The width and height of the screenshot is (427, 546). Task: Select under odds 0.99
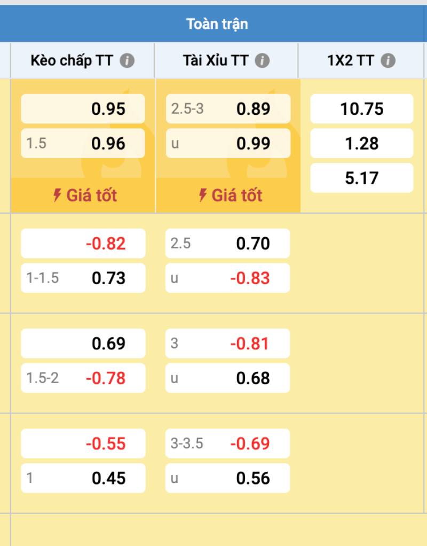228,143
